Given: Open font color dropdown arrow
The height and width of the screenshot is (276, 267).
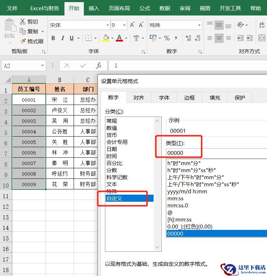Looking at the screenshot, I should click(x=126, y=38).
